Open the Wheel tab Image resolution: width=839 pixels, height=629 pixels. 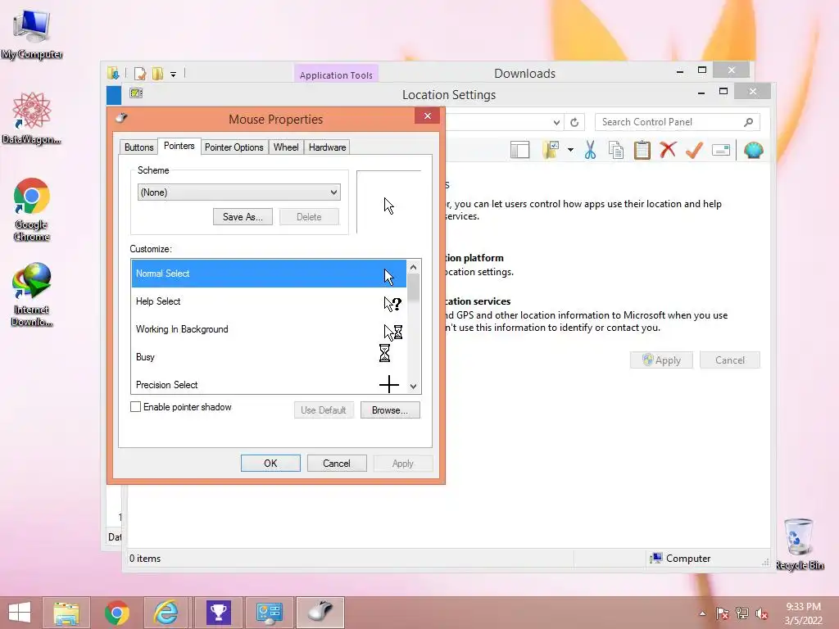coord(286,147)
